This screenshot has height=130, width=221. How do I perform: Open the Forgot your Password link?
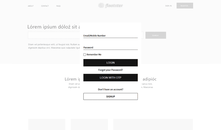pos(110,70)
